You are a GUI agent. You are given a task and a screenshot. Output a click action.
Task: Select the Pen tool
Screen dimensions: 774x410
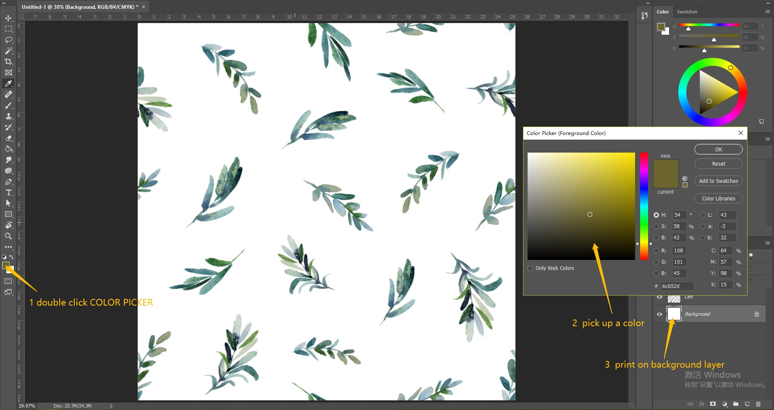tap(8, 182)
